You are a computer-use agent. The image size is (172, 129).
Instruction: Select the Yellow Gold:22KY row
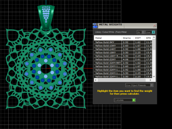pos(123,59)
